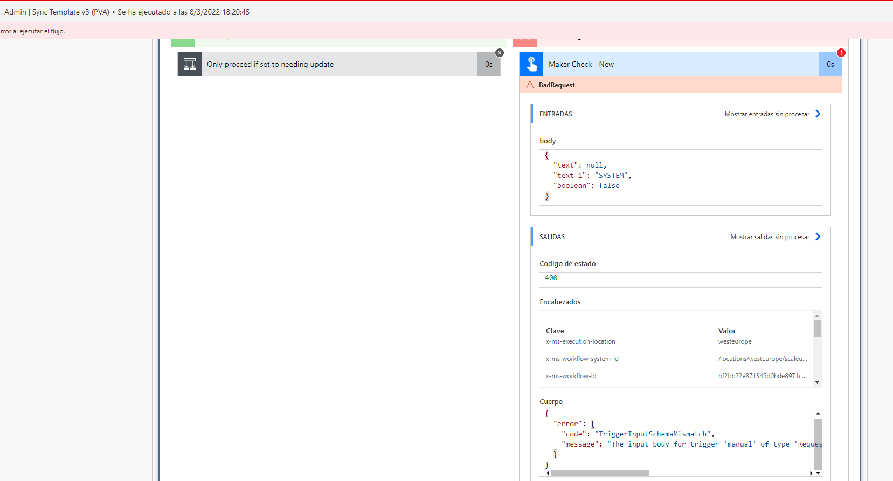
Task: Click the Cuerpo box scroll-up arrow
Action: click(x=818, y=414)
